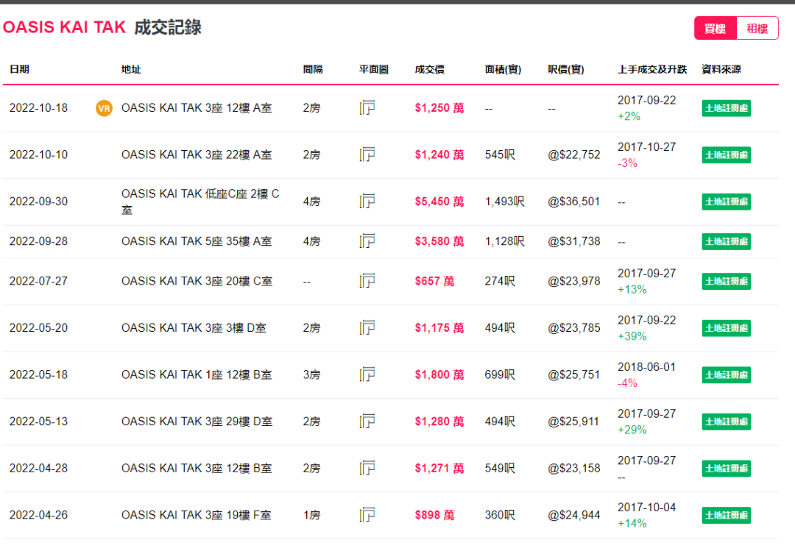795x551 pixels.
Task: Open address OASIS KAI TAK 3座 12樓 A室
Action: coord(197,108)
